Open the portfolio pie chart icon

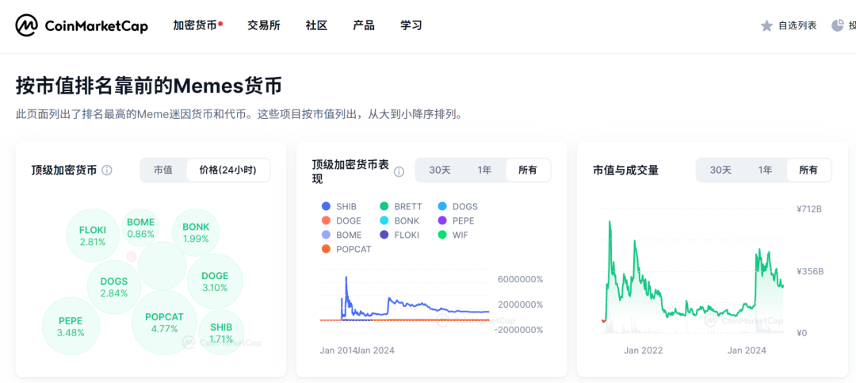[x=838, y=25]
